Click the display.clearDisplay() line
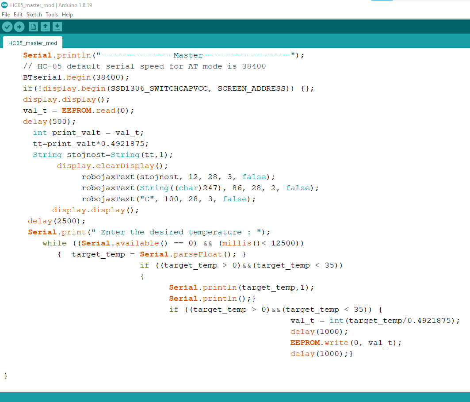The image size is (470, 402). click(x=112, y=166)
